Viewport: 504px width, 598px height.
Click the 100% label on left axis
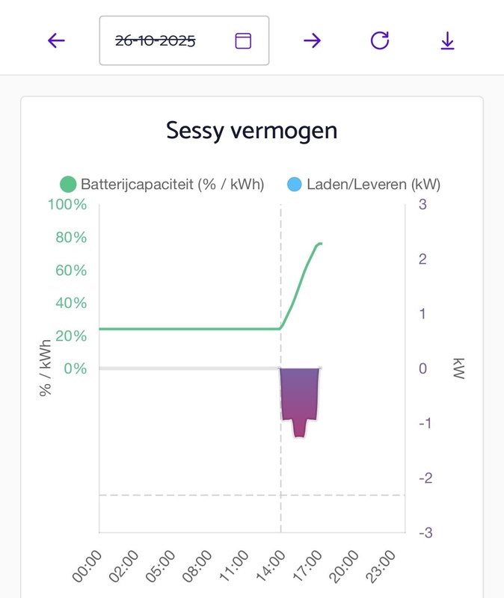click(x=67, y=204)
